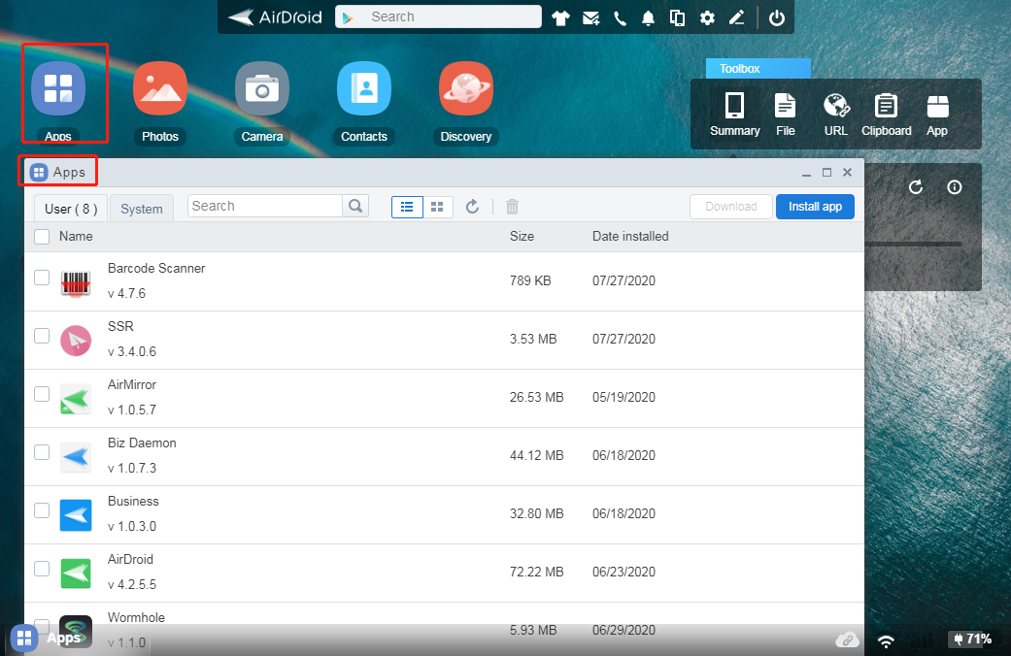The height and width of the screenshot is (656, 1011).
Task: Open the Photos app icon
Action: [x=160, y=89]
